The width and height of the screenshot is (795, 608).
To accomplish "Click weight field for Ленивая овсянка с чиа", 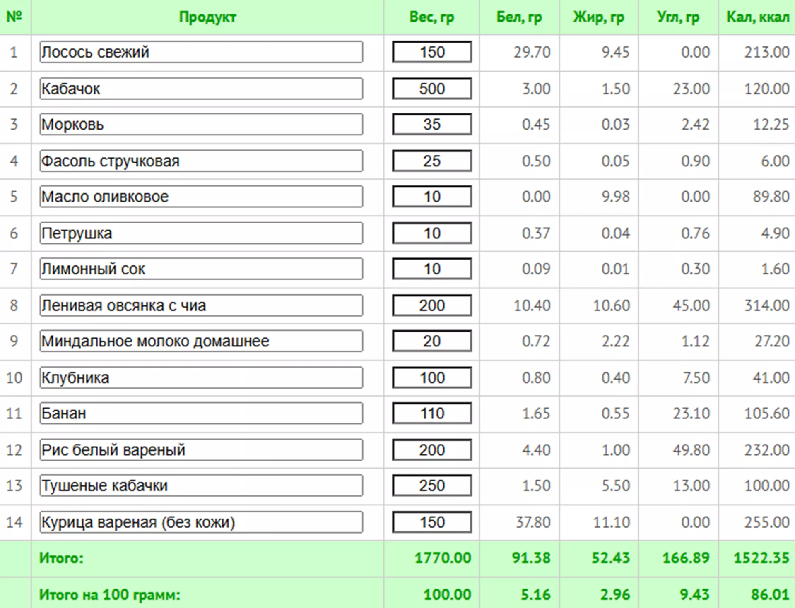I will pyautogui.click(x=432, y=305).
